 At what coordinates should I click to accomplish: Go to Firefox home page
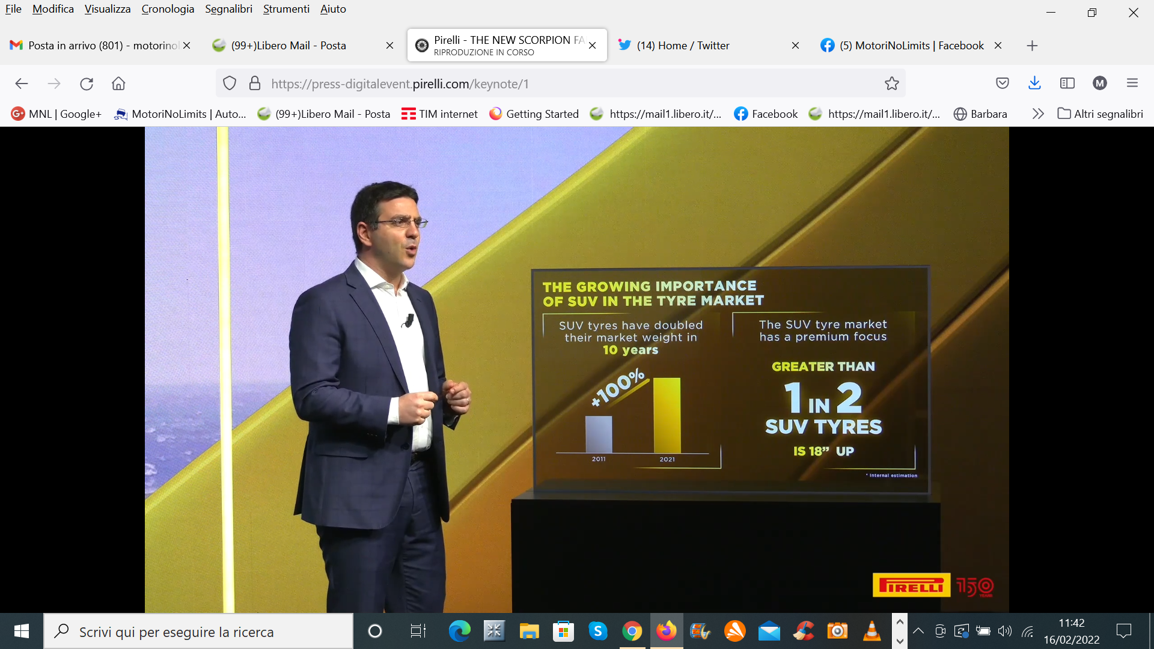tap(118, 84)
